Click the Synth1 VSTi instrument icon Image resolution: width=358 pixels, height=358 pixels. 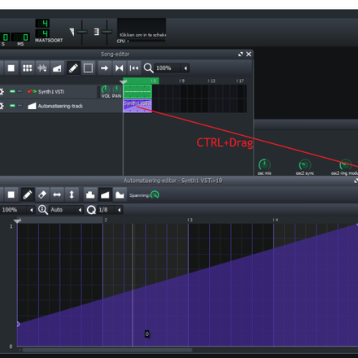[32, 91]
